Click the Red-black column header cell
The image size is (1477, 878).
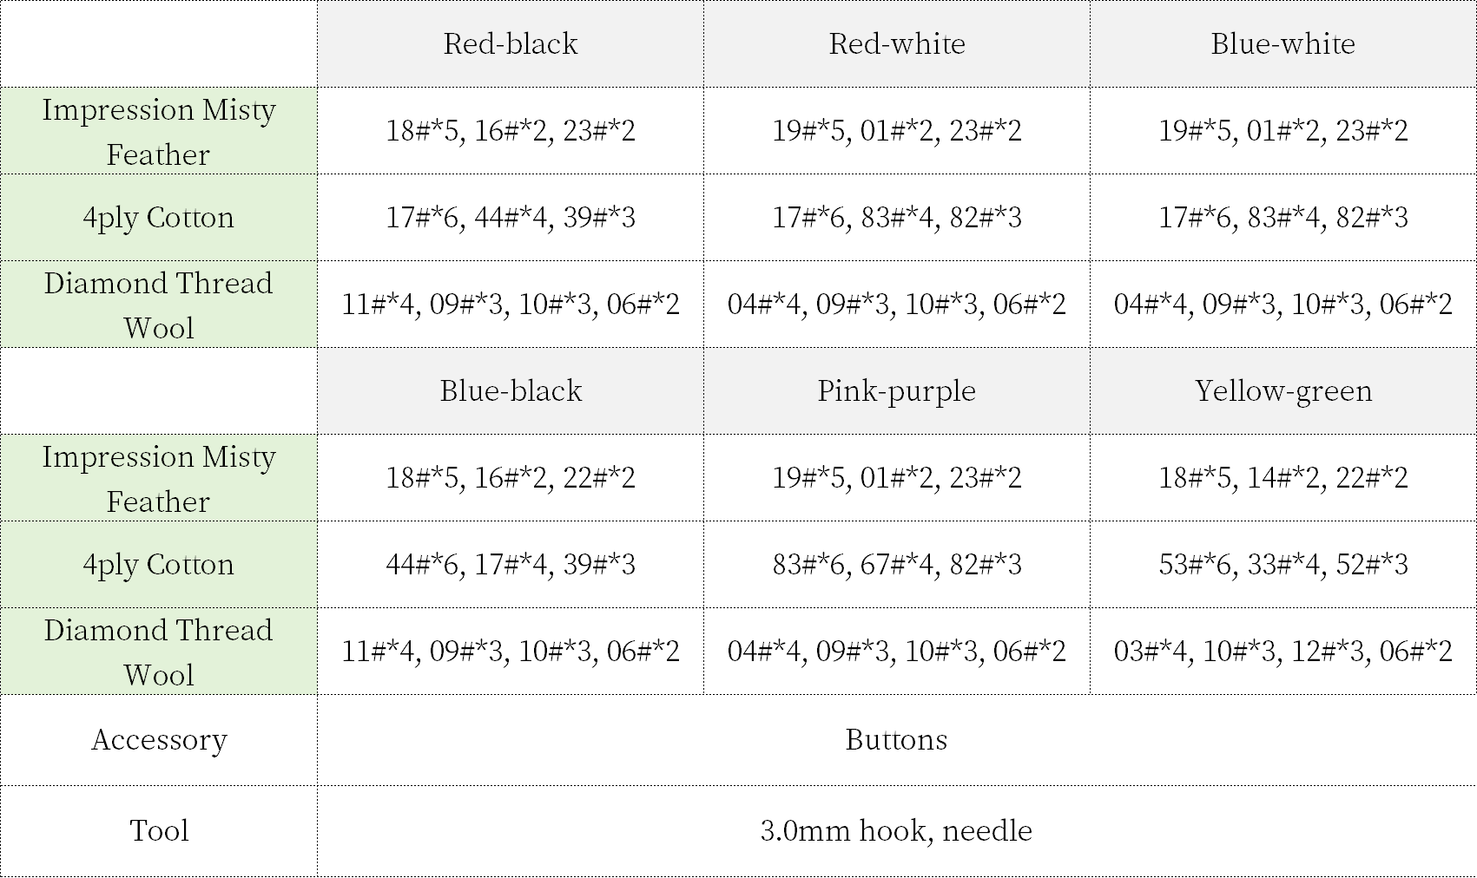click(511, 44)
